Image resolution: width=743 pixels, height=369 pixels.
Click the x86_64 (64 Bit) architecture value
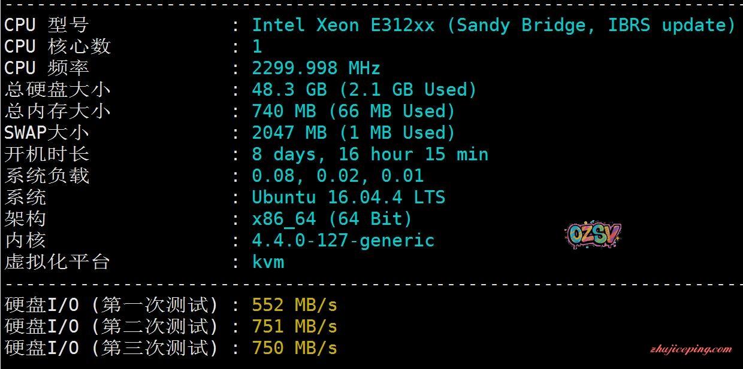pos(332,219)
